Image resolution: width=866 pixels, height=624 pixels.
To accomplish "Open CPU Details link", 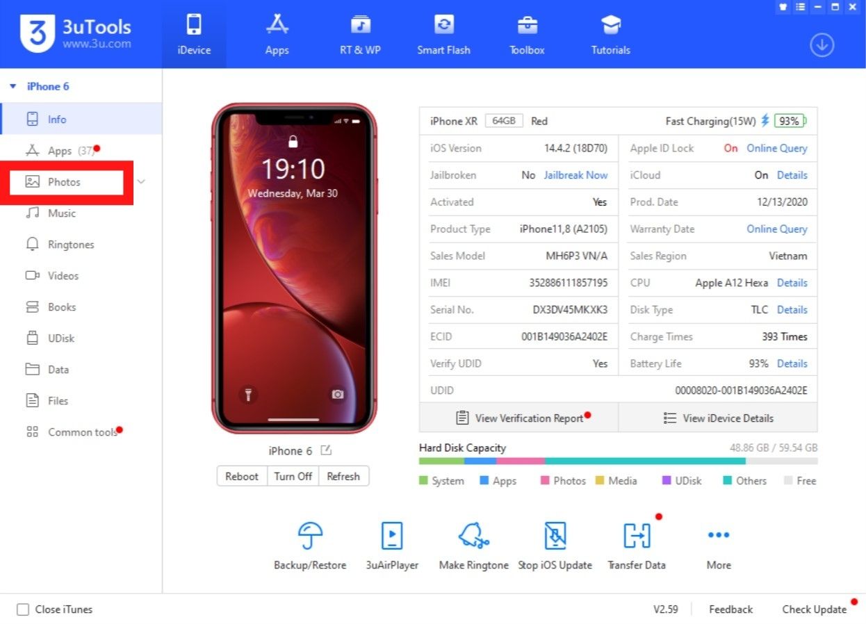I will pos(792,283).
